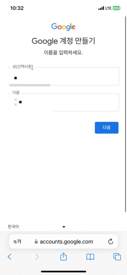Image resolution: width=127 pixels, height=275 pixels.
Task: Focus the 성(선택사항) last name field
Action: pyautogui.click(x=63, y=76)
